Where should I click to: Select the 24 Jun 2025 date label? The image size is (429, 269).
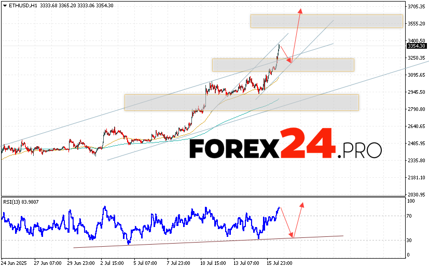pos(15,263)
